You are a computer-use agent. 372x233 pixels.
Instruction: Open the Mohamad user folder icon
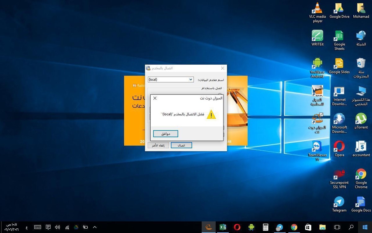361,11
